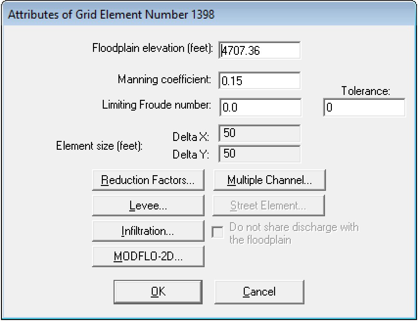Click inside the Limiting Froude number field
The height and width of the screenshot is (321, 418).
[x=259, y=107]
